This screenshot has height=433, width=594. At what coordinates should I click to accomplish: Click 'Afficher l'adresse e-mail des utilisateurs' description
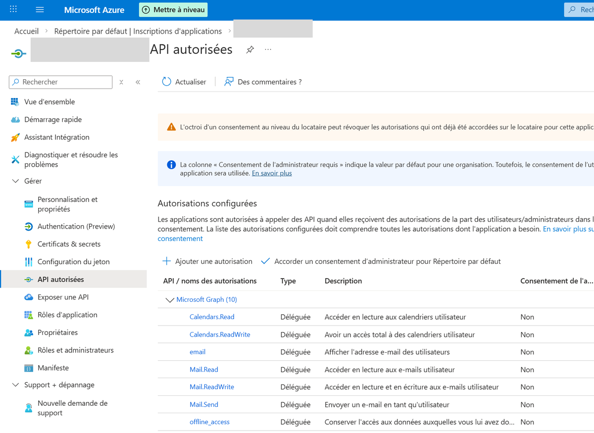pos(387,352)
